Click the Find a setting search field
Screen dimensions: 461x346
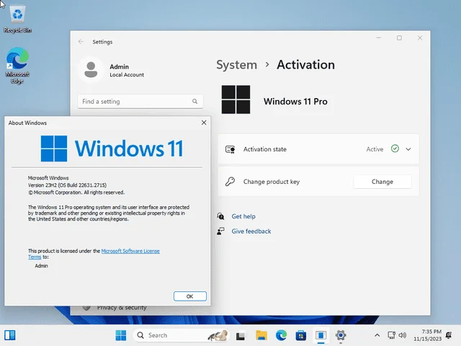tap(140, 102)
